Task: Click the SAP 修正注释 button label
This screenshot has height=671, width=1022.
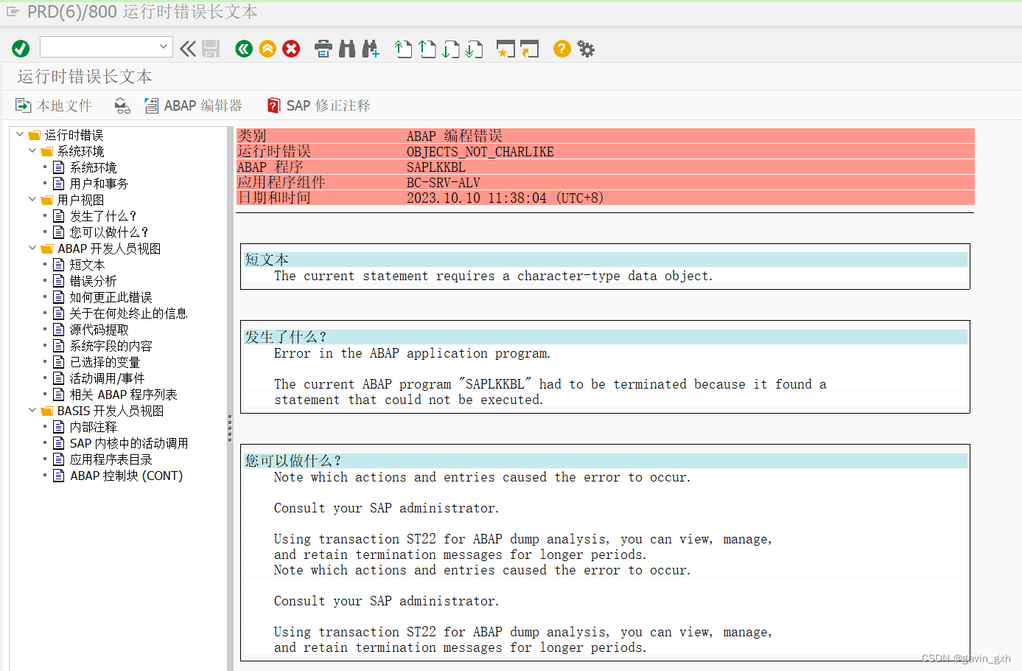Action: (328, 105)
